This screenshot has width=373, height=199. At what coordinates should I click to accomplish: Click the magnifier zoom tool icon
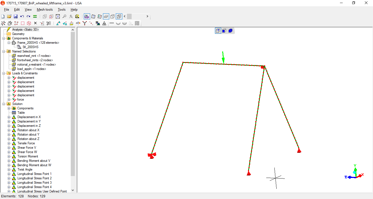coord(64,16)
